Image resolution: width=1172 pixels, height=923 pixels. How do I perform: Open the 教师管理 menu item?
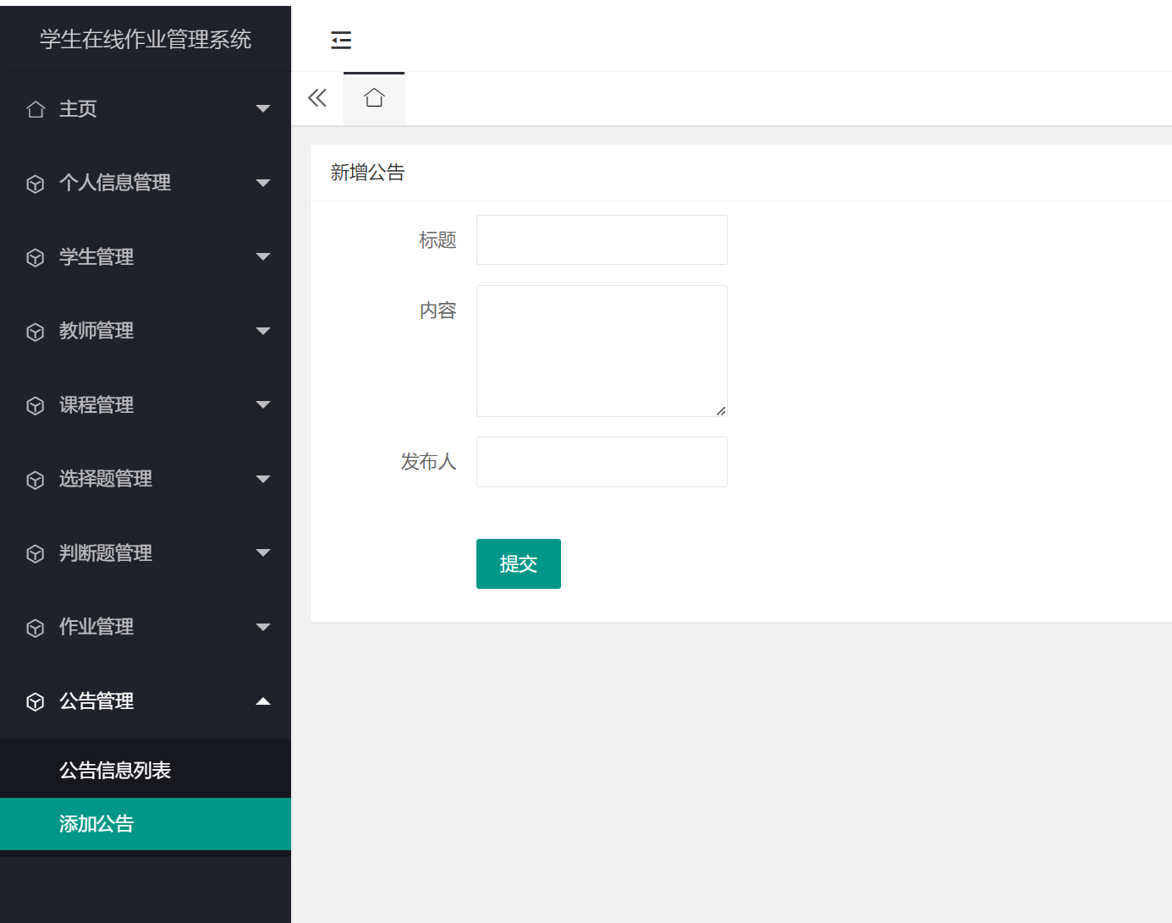(x=146, y=331)
